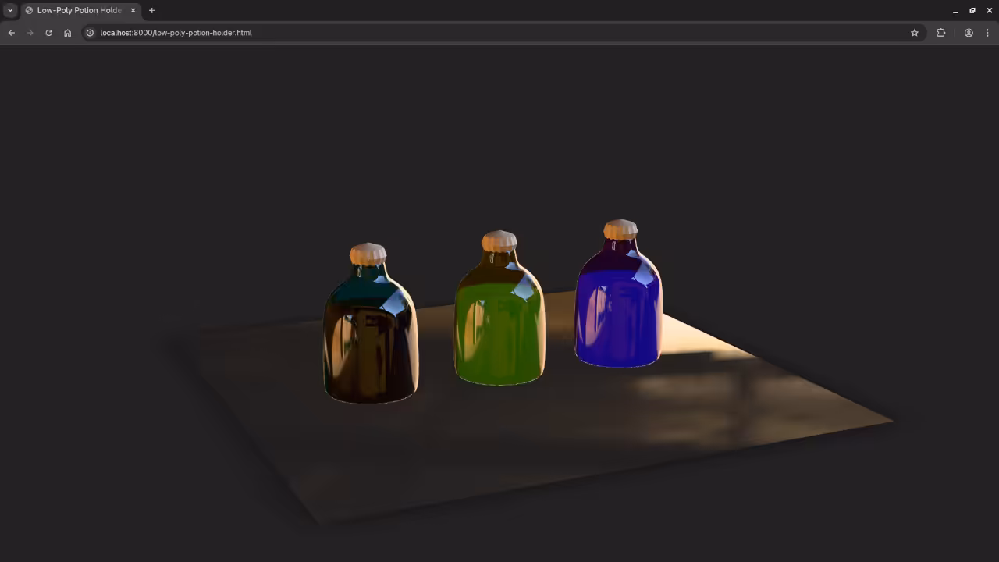Image resolution: width=999 pixels, height=562 pixels.
Task: Click the Home icon in the toolbar
Action: click(x=67, y=33)
